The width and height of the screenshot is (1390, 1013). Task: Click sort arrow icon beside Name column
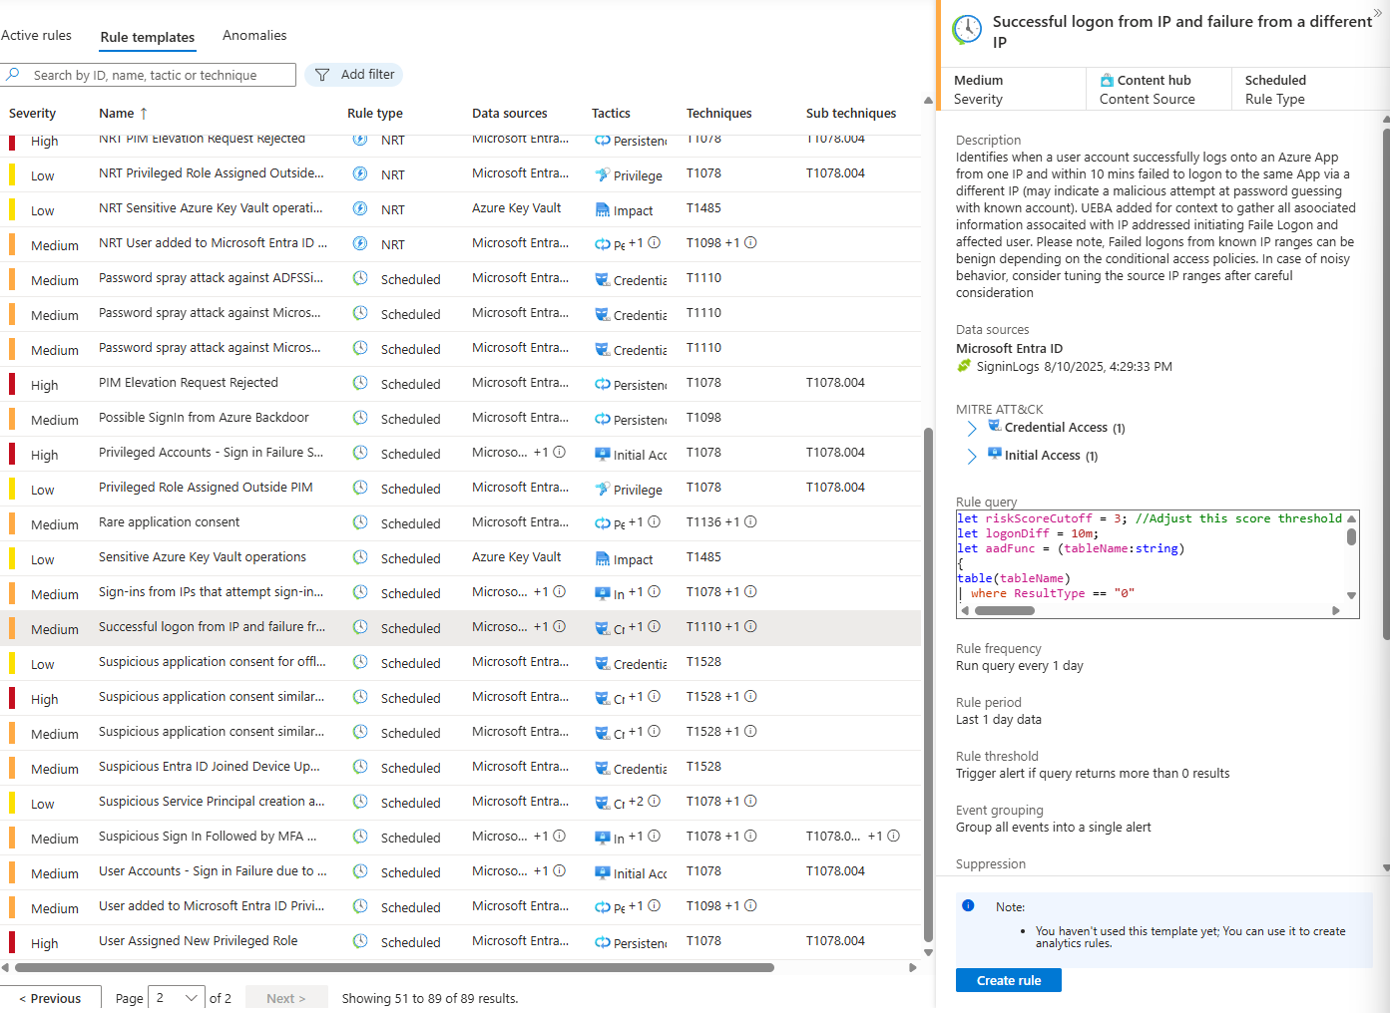click(x=144, y=114)
